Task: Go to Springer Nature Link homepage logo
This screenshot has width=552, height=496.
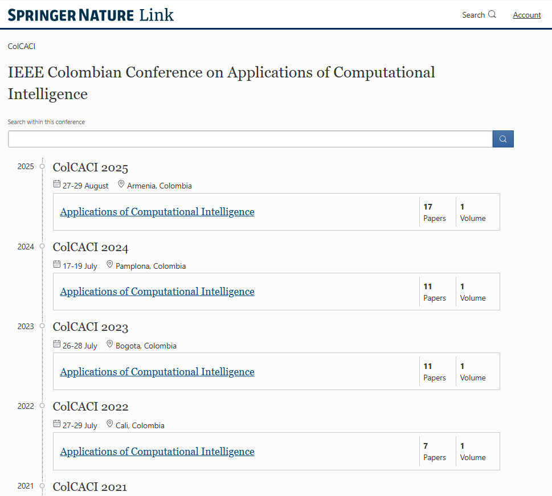Action: click(91, 15)
